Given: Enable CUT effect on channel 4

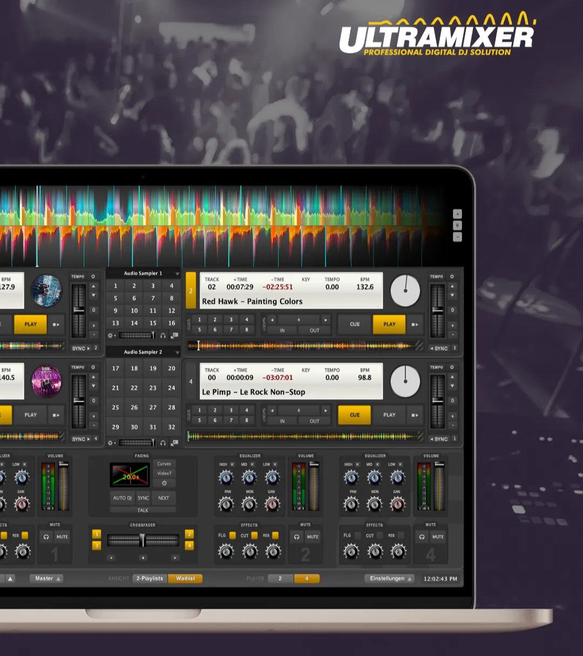Looking at the screenshot, I should [x=379, y=536].
